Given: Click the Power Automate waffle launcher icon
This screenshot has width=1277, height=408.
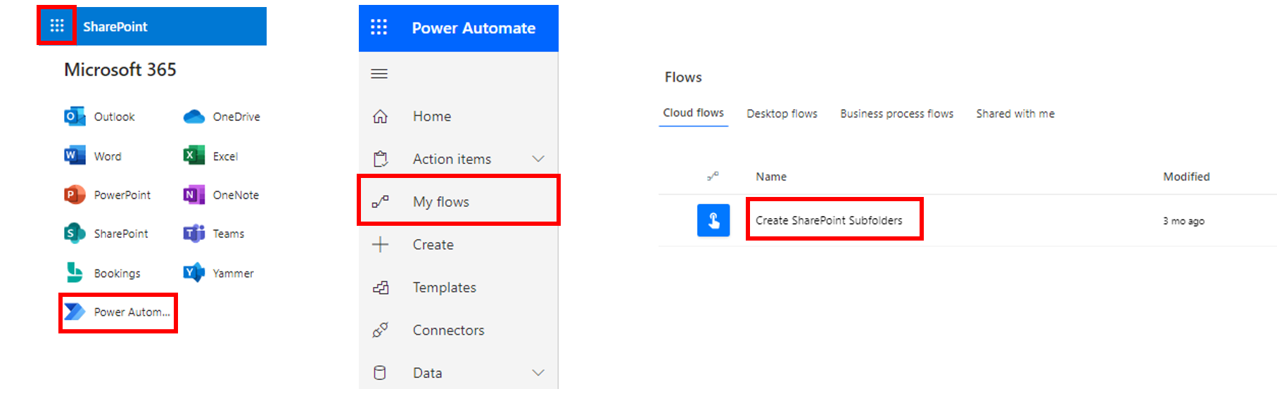Looking at the screenshot, I should [379, 27].
